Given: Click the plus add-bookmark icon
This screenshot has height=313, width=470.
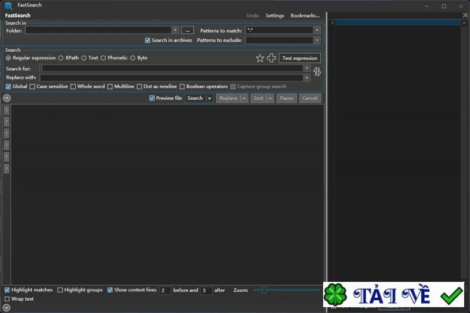Looking at the screenshot, I should point(271,58).
